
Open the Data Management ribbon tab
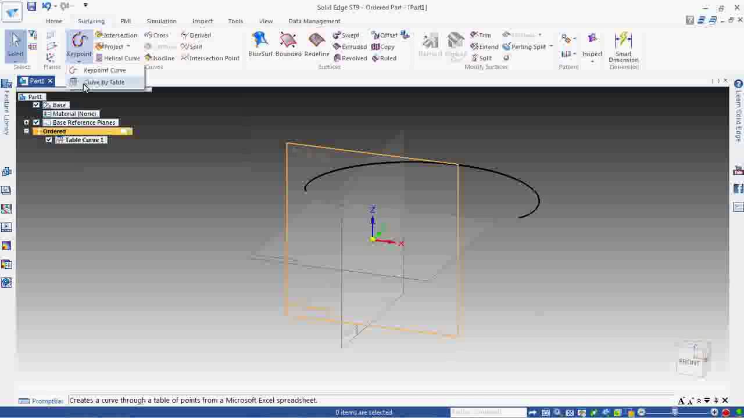pyautogui.click(x=314, y=21)
